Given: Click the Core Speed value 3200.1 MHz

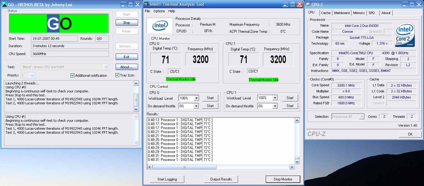Looking at the screenshot, I should tap(346, 85).
